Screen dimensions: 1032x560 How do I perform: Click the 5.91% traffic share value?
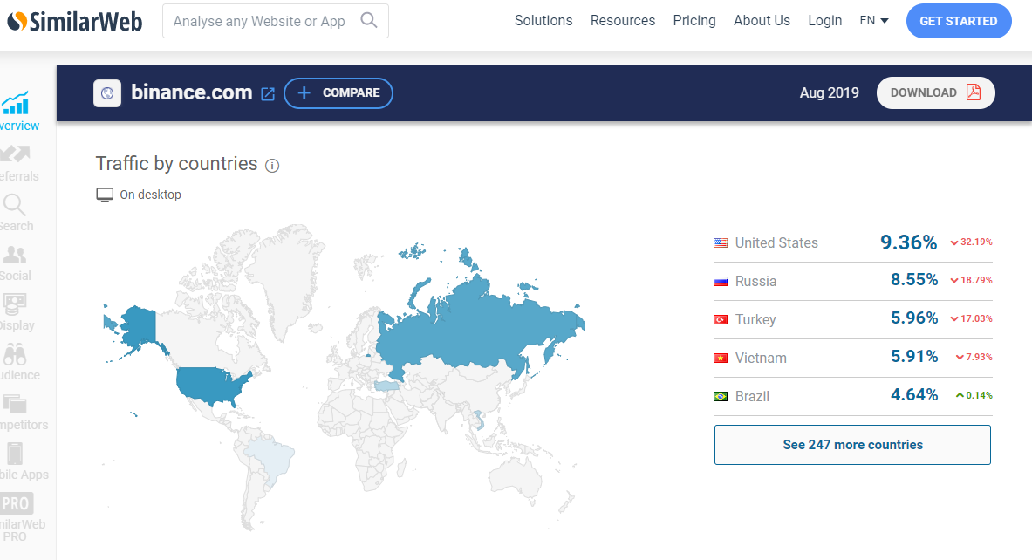point(914,356)
